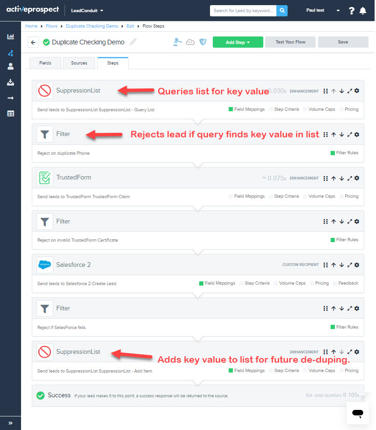Image resolution: width=376 pixels, height=430 pixels.
Task: Click the gavel icon in flow header
Action: coord(177,42)
